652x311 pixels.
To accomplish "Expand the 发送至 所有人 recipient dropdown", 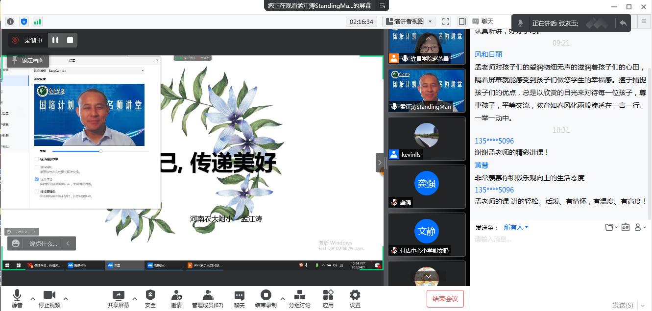I will pos(516,227).
